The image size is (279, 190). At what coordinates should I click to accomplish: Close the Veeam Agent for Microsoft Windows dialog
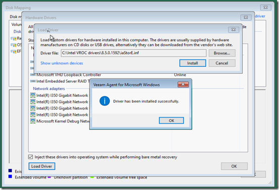(x=183, y=84)
